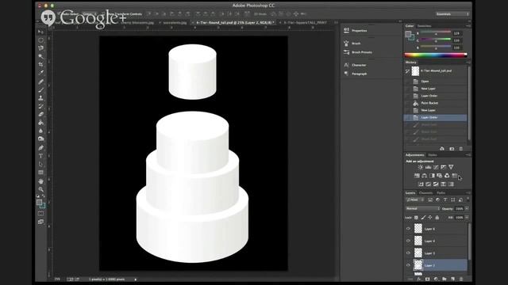Add a Threshold adjustment

pos(436,184)
